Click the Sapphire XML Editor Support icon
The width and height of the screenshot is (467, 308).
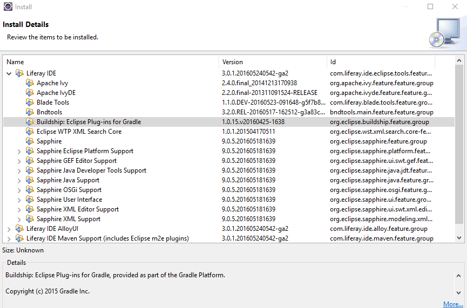click(30, 209)
